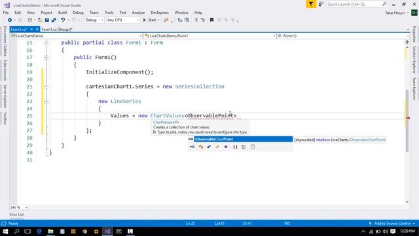
Task: Toggle the interfaces filter in IntelliSense
Action: tap(192, 147)
